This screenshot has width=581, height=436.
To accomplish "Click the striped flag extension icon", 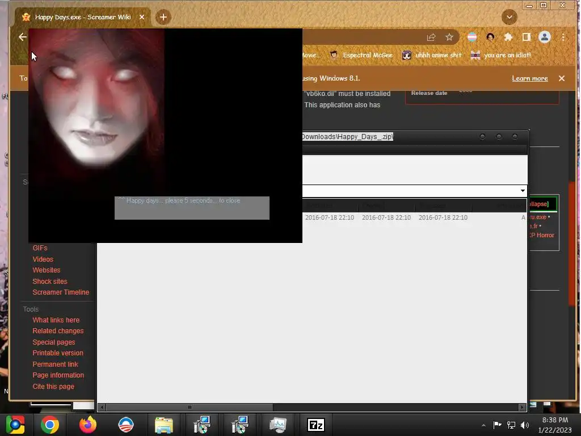I will point(472,37).
